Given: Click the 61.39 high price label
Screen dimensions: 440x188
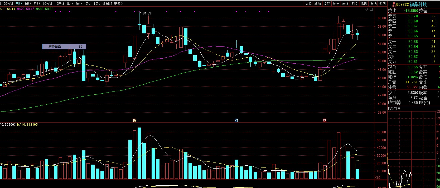Looking at the screenshot, I should tap(147, 13).
